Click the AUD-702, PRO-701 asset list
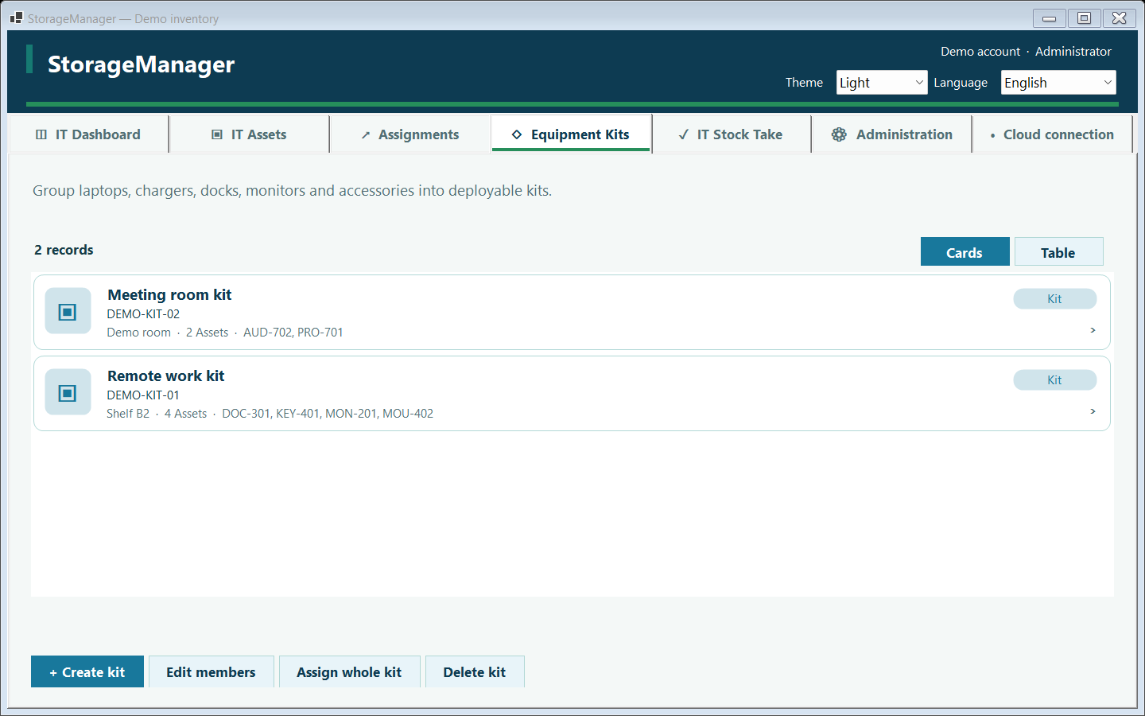 point(293,333)
